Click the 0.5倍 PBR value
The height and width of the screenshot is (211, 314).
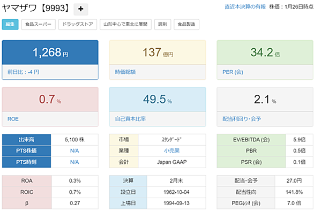click(x=300, y=150)
